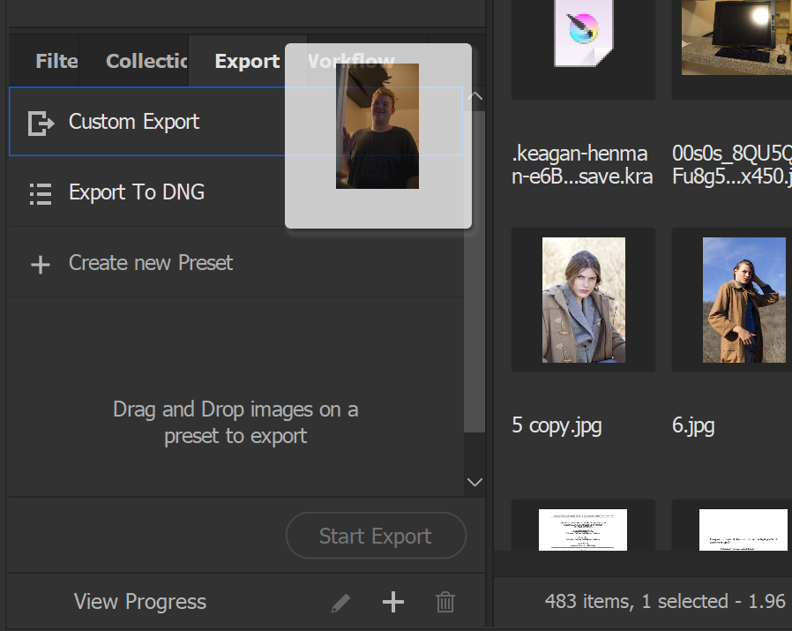Add a preset with the bottom plus icon
The width and height of the screenshot is (792, 631).
392,602
